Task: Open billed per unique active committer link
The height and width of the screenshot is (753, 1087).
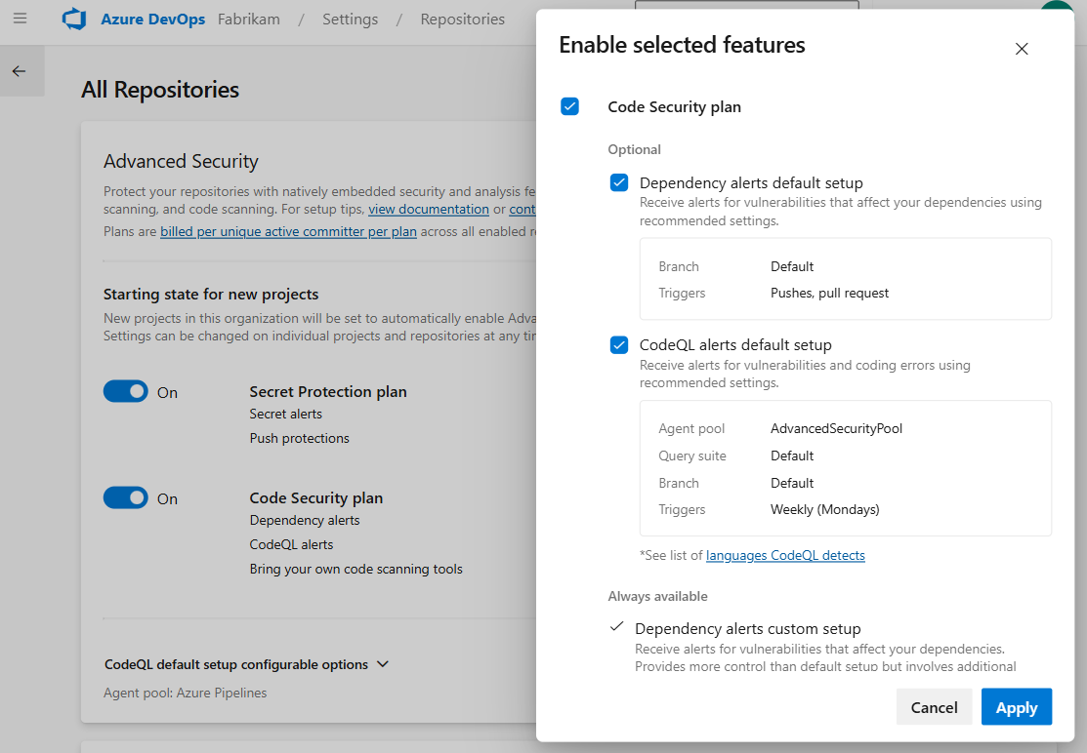Action: click(x=288, y=231)
